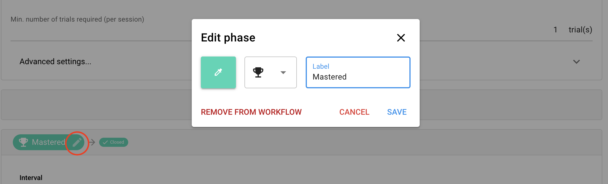
Task: Expand Advanced settings section
Action: (56, 62)
